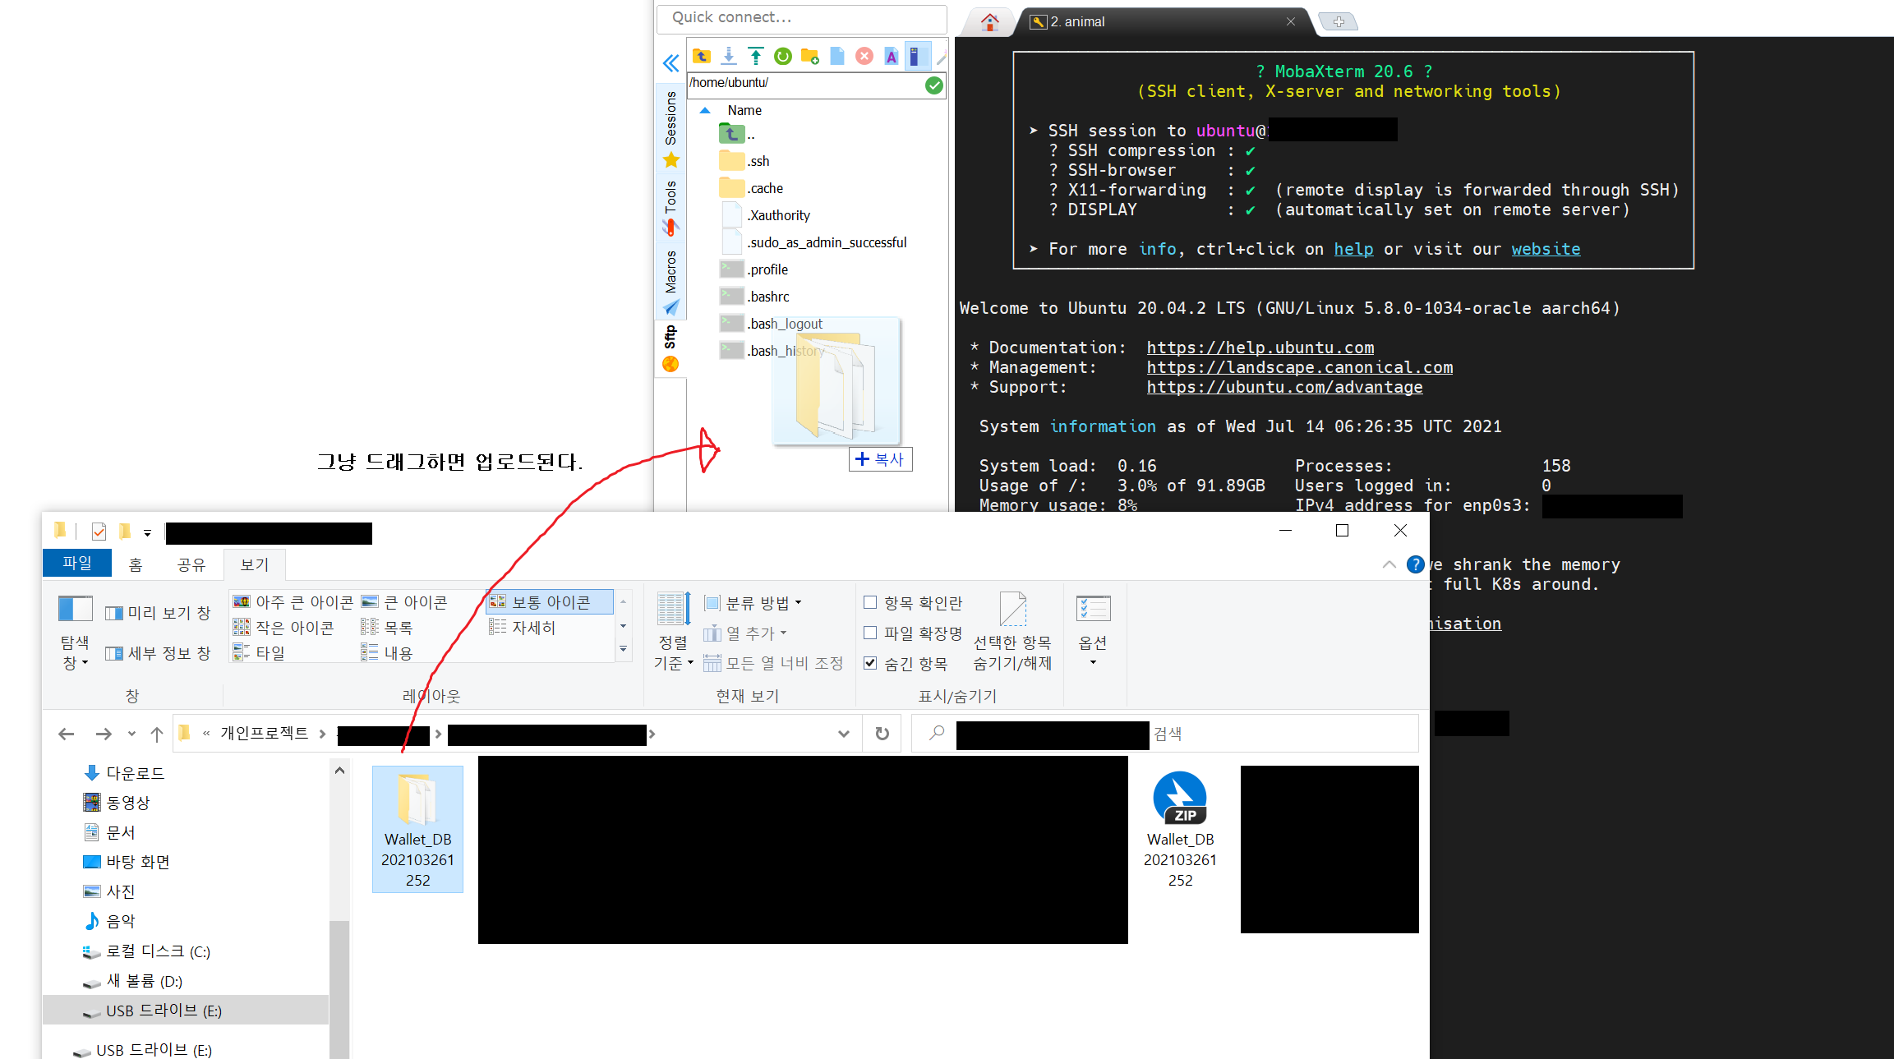Open the 분류 방법 dropdown
The width and height of the screenshot is (1894, 1059).
[x=756, y=603]
